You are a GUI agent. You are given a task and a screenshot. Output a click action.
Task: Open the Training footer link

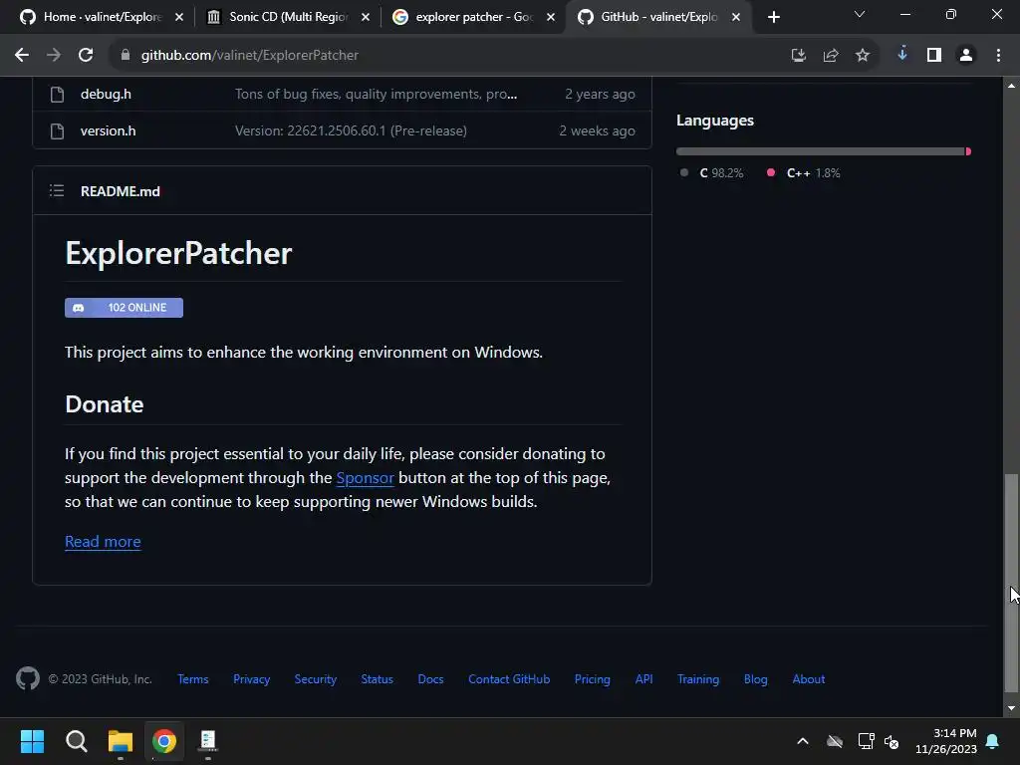tap(698, 679)
